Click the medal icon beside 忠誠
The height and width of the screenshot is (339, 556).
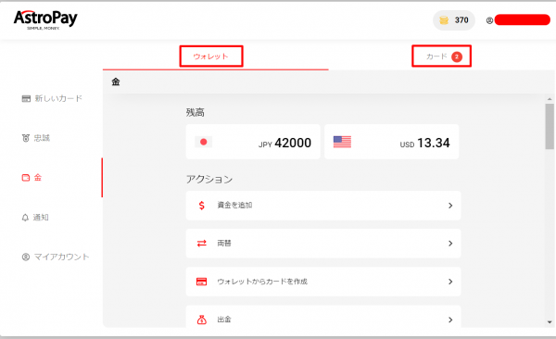[x=26, y=138]
